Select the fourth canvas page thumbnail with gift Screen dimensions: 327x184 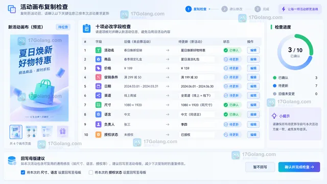click(x=62, y=132)
